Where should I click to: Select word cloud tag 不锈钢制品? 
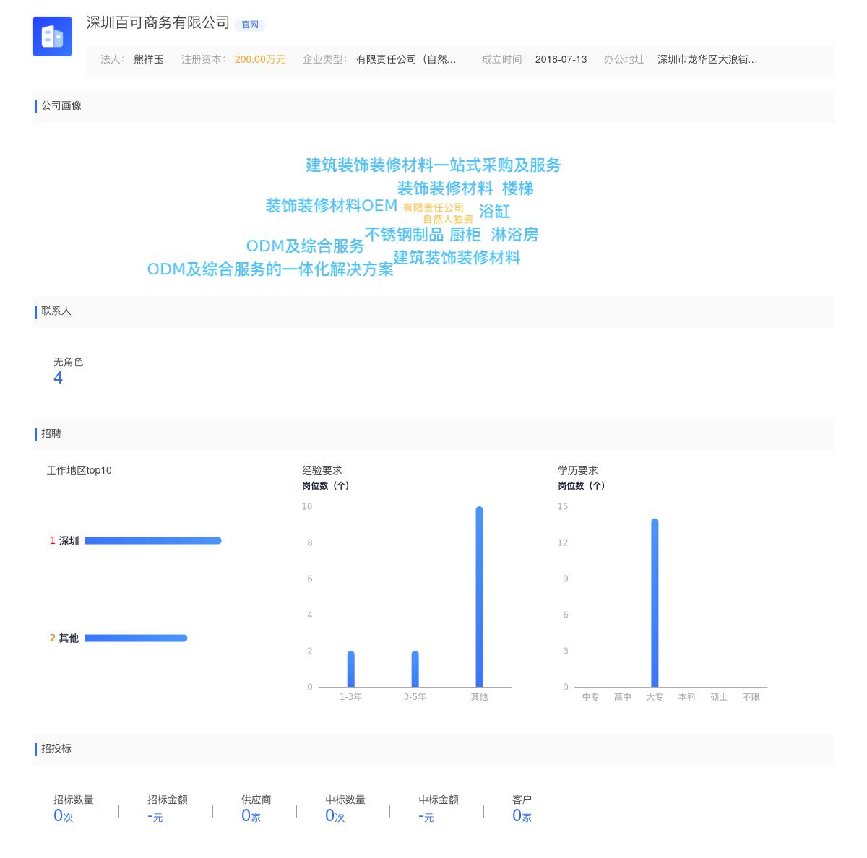point(404,235)
